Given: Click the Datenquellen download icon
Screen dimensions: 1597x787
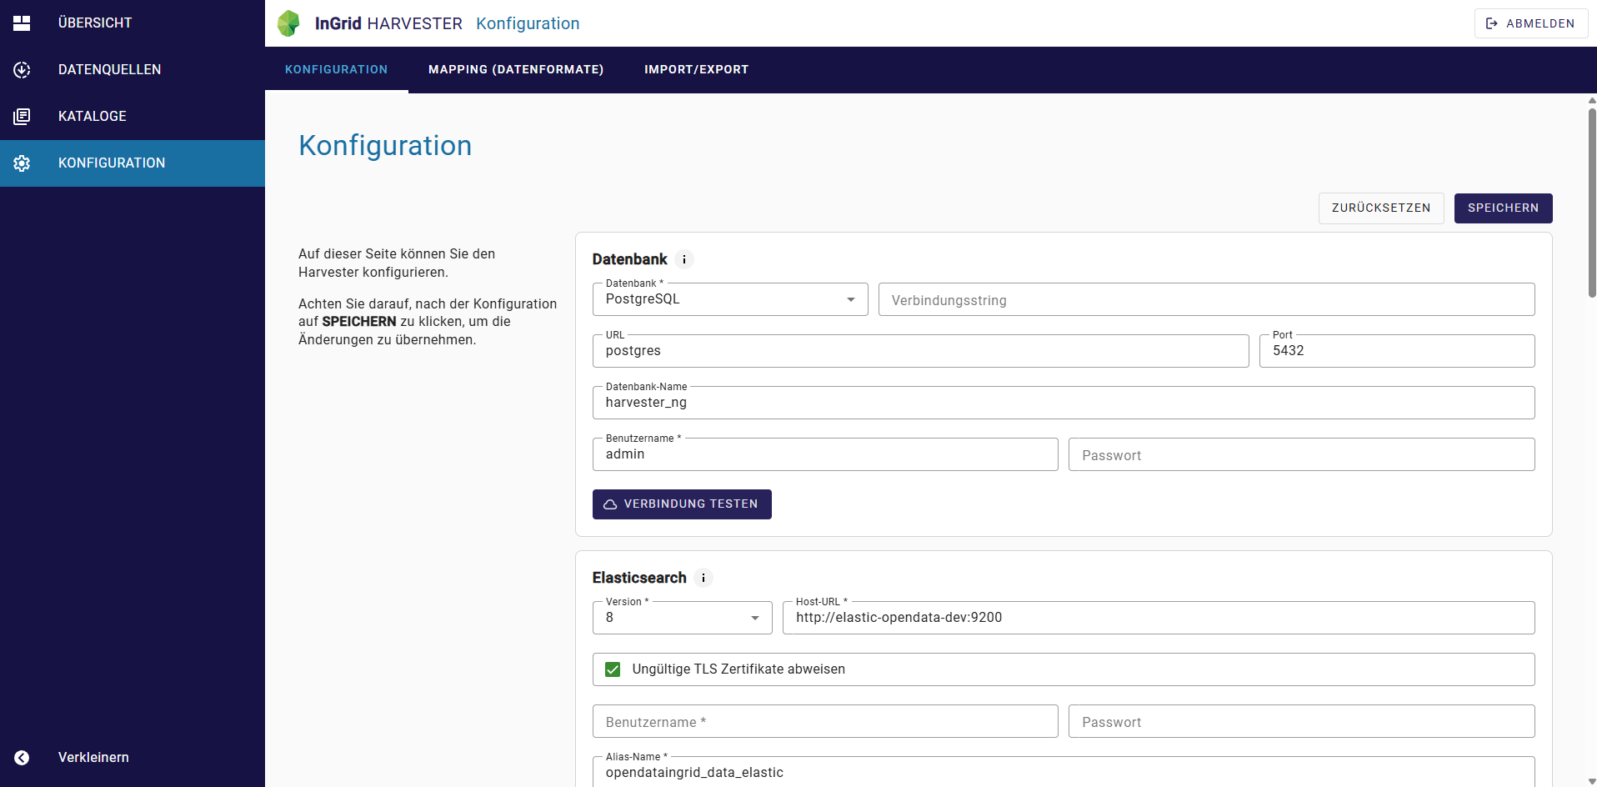Looking at the screenshot, I should (22, 70).
